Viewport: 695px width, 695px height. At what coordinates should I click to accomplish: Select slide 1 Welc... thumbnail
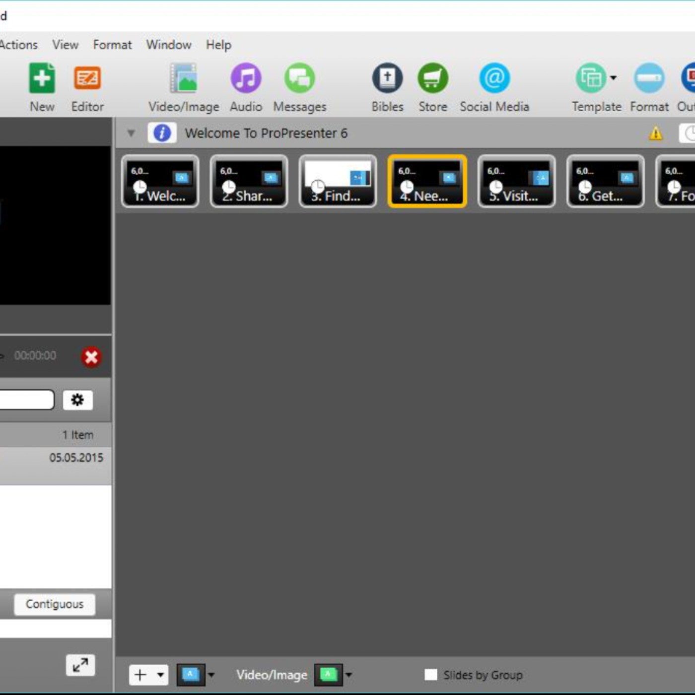[x=160, y=181]
